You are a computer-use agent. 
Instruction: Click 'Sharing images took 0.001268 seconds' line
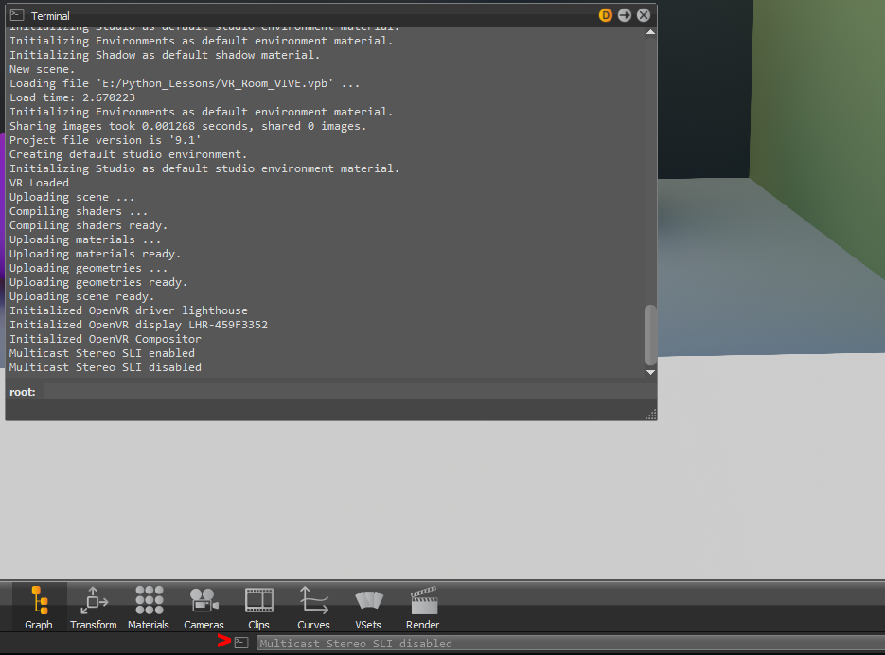188,126
